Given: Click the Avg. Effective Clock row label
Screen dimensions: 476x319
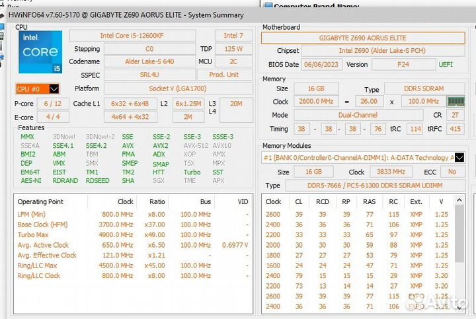Looking at the screenshot, I should coord(47,256).
